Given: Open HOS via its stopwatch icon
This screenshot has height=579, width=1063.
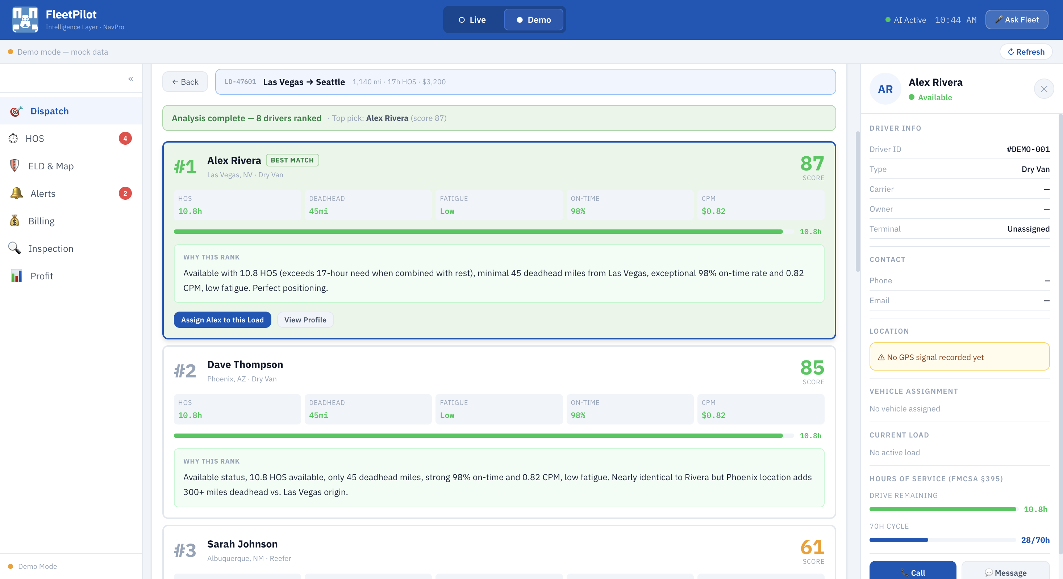Looking at the screenshot, I should tap(13, 139).
